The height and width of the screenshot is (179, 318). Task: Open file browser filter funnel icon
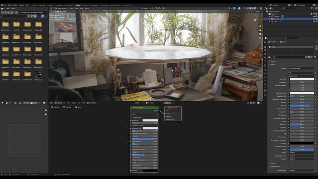(x=43, y=16)
